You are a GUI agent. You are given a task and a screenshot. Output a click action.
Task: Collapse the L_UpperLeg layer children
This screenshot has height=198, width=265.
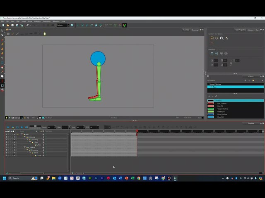(25, 137)
